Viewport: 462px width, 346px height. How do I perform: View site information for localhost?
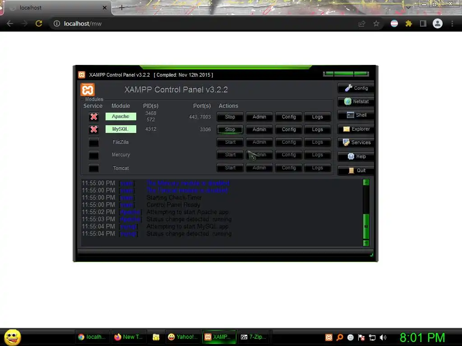(56, 23)
